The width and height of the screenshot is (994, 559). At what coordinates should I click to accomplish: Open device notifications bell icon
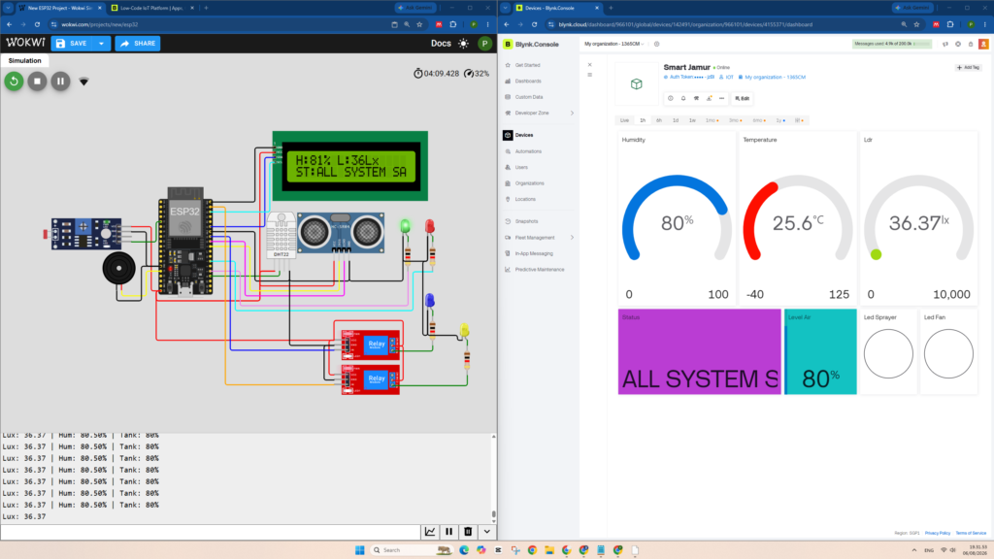tap(683, 98)
